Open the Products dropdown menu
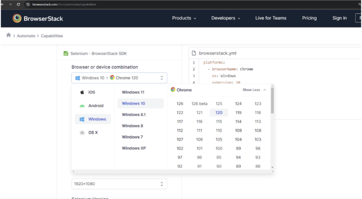This screenshot has width=362, height=199. coord(184,18)
